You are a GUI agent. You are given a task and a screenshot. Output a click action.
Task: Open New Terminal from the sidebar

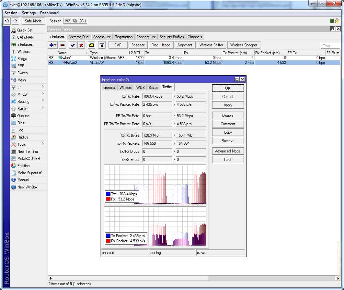28,151
